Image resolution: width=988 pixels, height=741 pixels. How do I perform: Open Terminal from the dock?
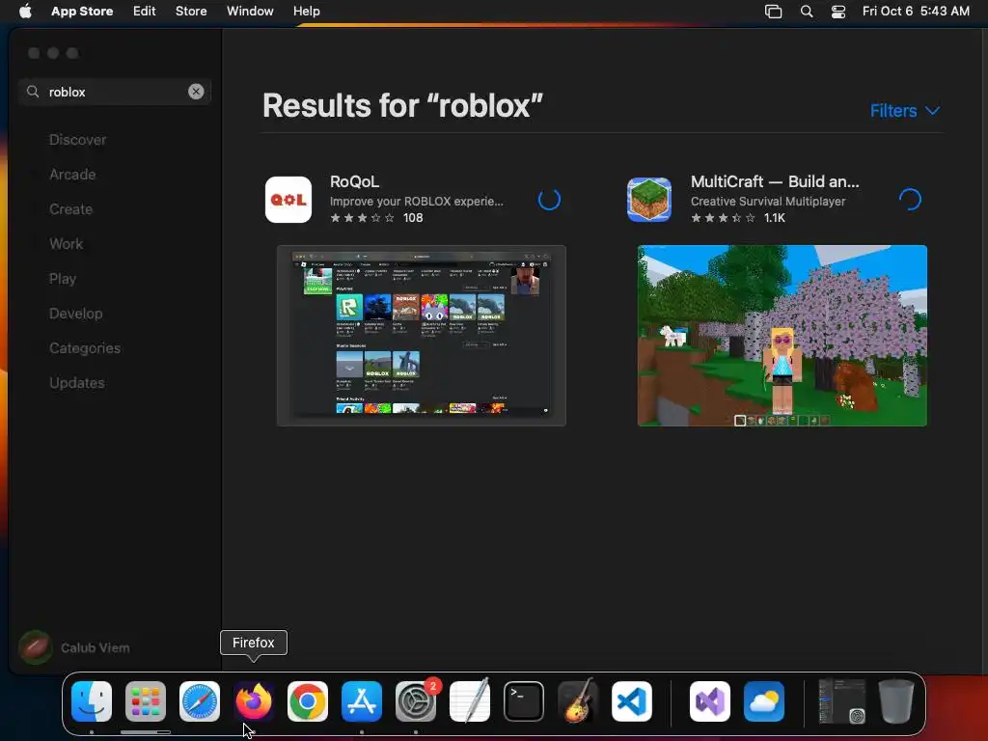pos(524,701)
